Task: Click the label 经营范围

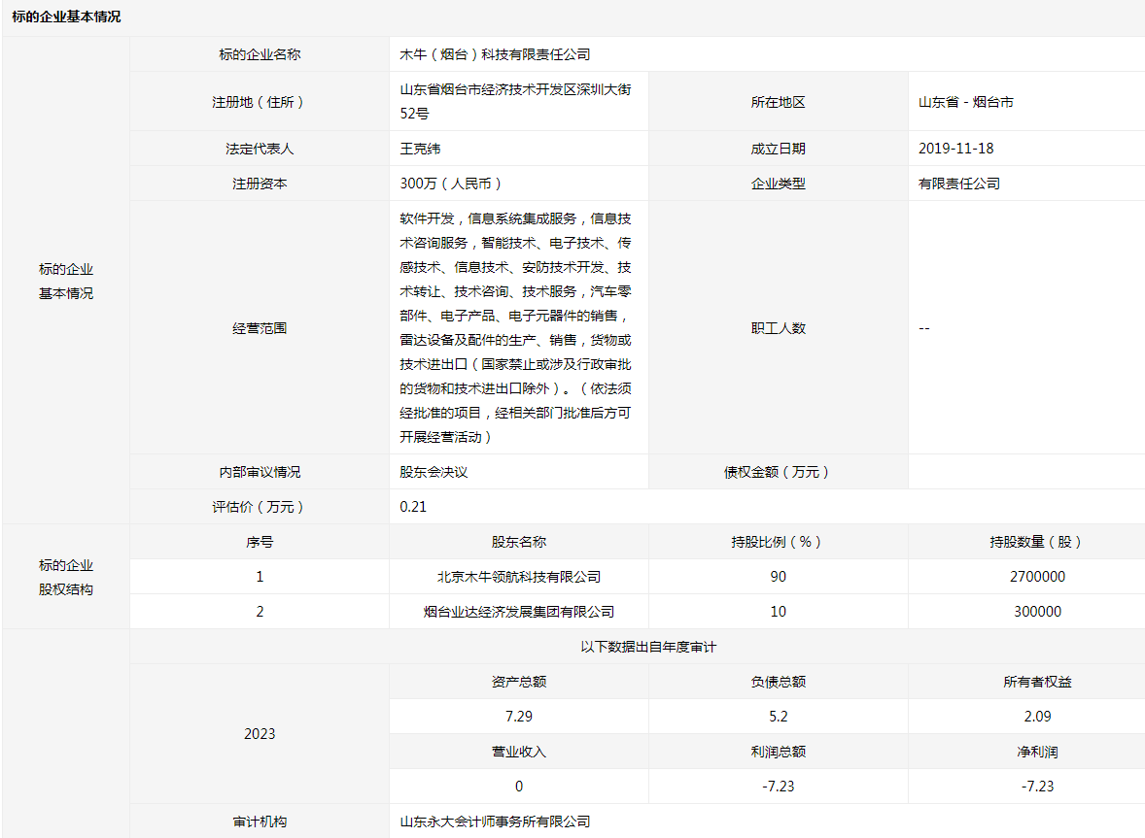Action: point(260,328)
